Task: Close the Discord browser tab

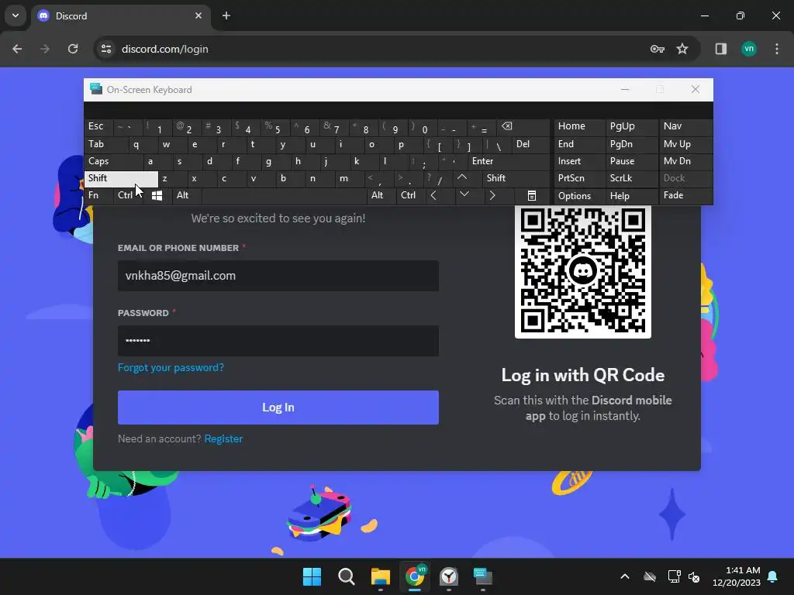Action: point(198,15)
